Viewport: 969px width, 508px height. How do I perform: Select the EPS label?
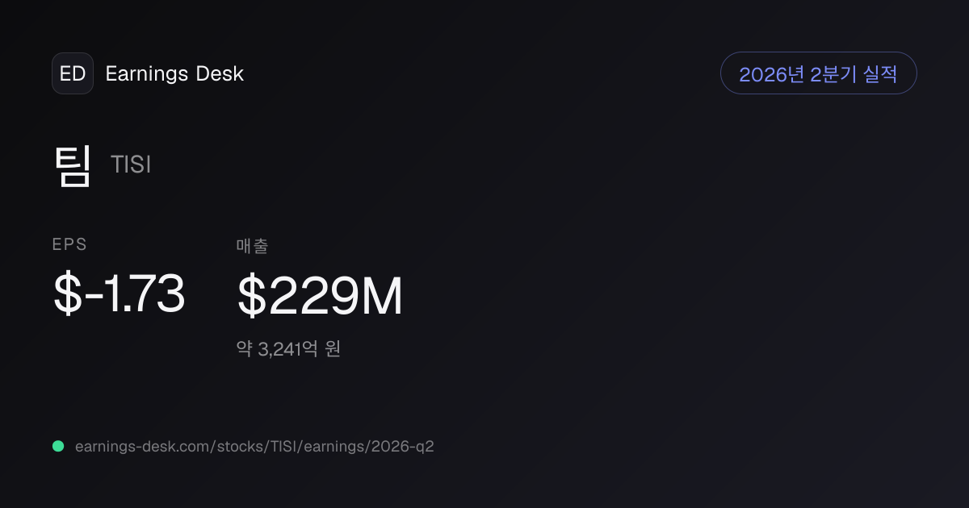69,245
